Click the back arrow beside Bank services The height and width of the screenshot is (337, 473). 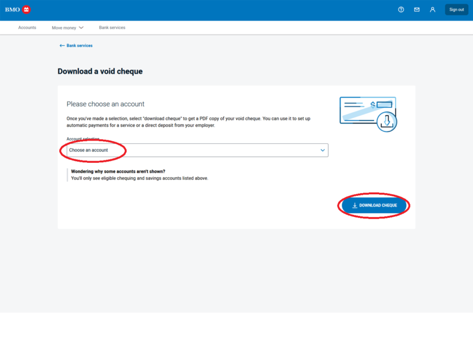click(x=62, y=45)
